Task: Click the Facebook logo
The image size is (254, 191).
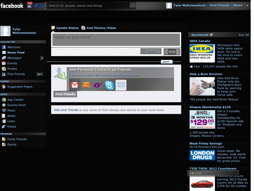Action: 12,6
